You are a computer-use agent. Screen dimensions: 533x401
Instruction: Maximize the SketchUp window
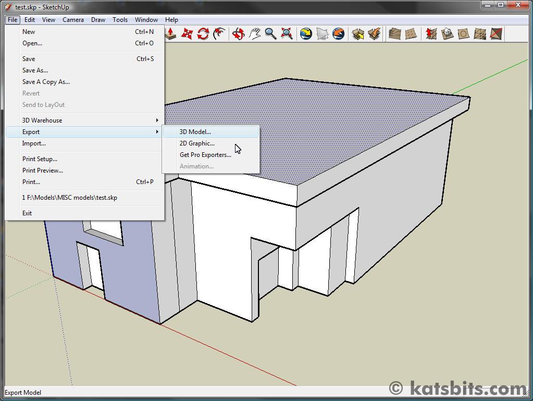[x=501, y=5]
